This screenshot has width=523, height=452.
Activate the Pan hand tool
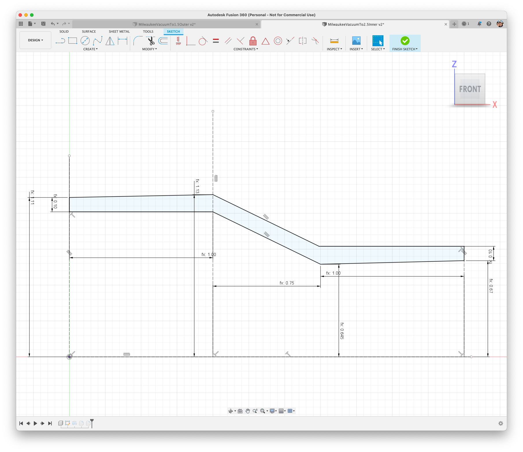click(x=248, y=411)
